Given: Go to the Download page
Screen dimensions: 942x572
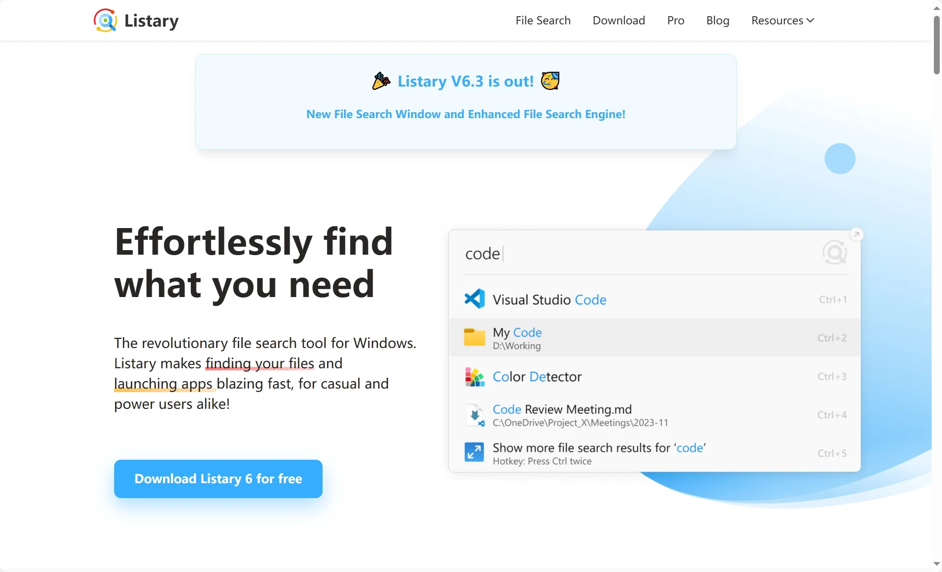Looking at the screenshot, I should coord(619,20).
